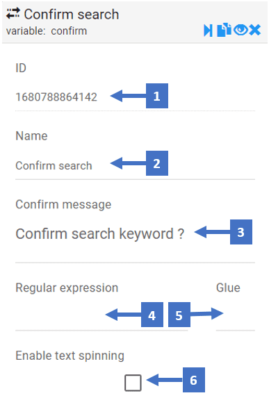The image size is (269, 416).
Task: Click the blue number 5 marker
Action: tap(179, 315)
